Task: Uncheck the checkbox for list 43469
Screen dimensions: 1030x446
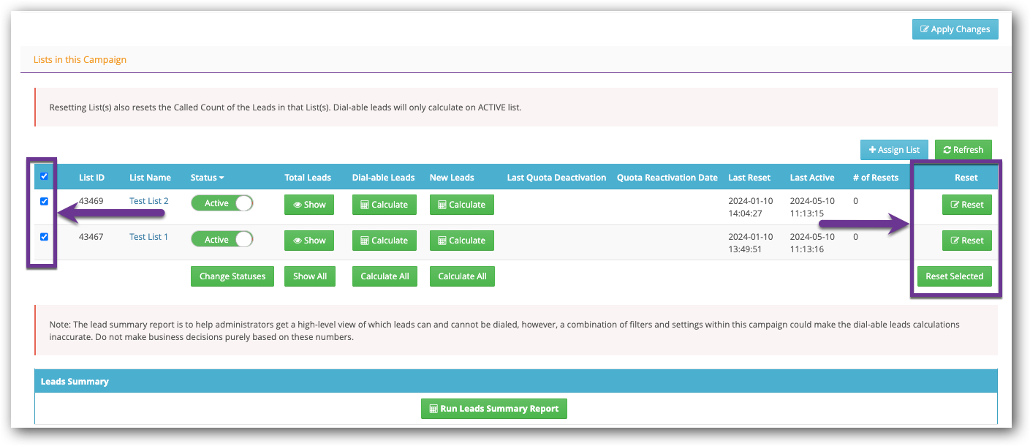Action: [44, 201]
